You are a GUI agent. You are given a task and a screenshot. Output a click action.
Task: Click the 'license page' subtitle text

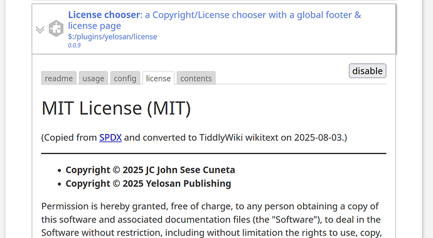(94, 26)
